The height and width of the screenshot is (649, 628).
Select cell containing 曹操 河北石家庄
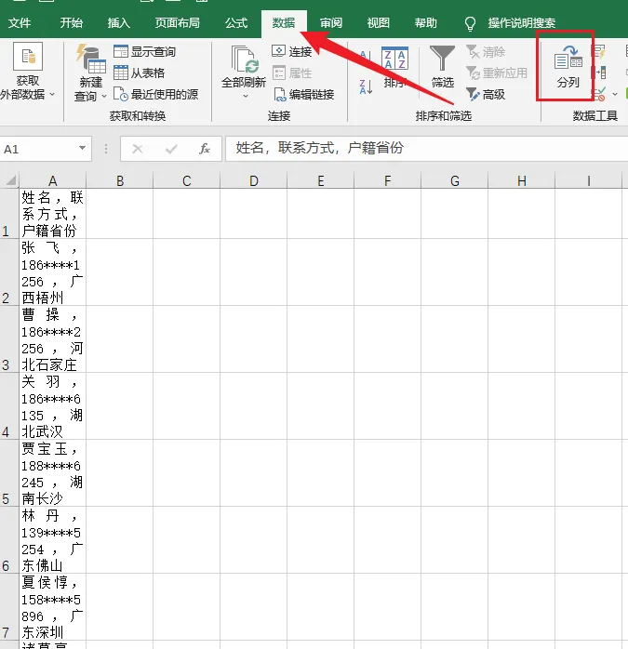(53, 339)
